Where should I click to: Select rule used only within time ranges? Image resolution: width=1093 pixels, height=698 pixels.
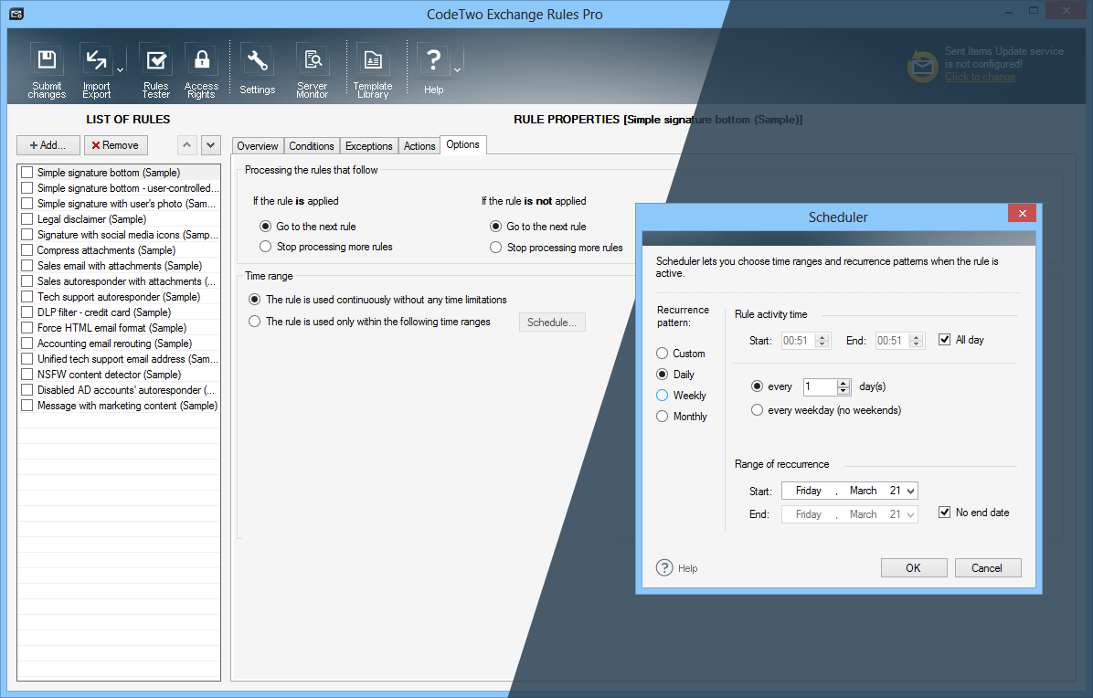click(x=254, y=322)
